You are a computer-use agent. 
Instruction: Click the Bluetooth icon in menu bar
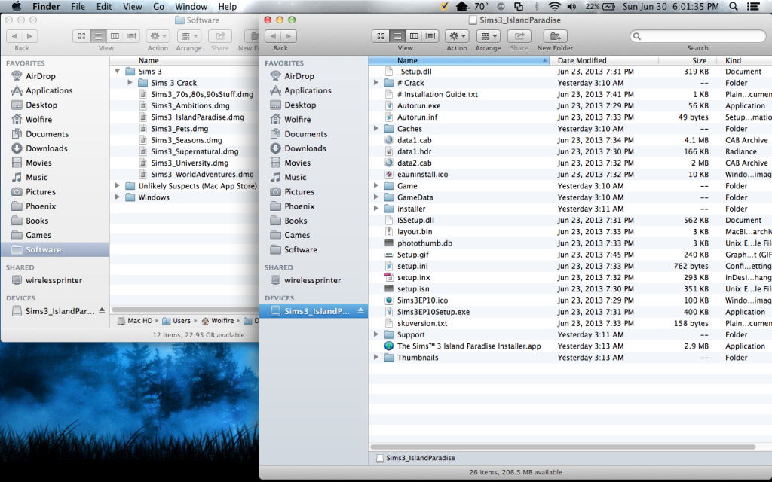click(x=537, y=6)
